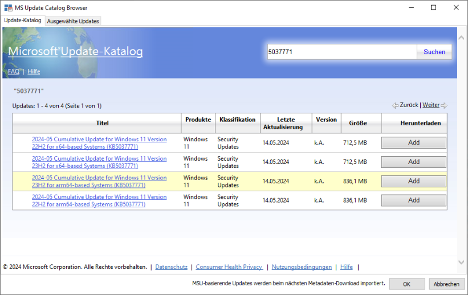This screenshot has width=468, height=295.
Task: Click the Windows 11 product cell in 22H2 x64 row
Action: tap(196, 143)
